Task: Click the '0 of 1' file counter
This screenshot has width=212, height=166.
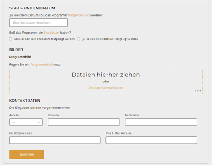Action: 198,91
